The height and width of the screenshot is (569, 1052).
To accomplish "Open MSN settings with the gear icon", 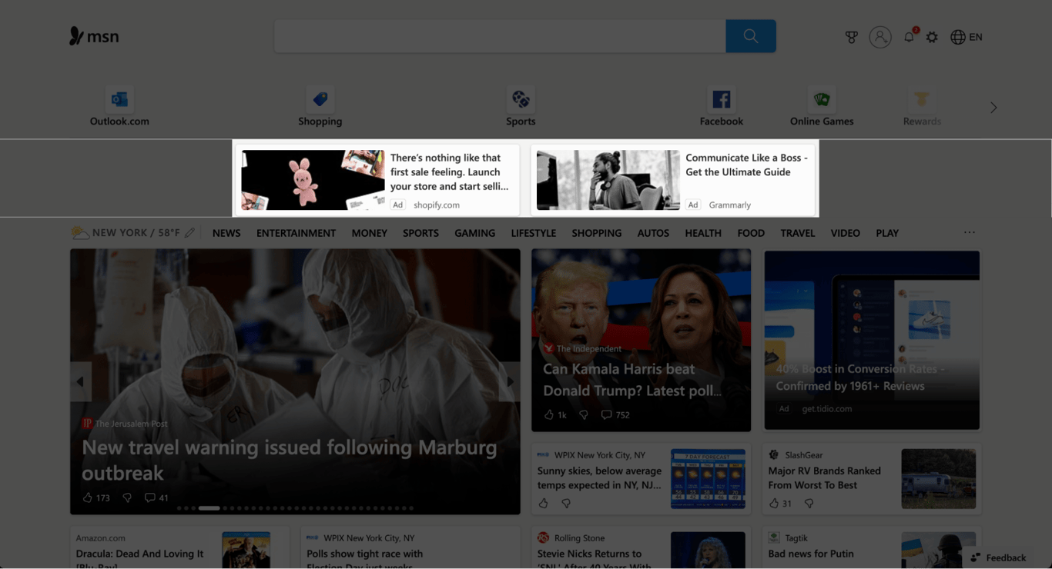I will [x=932, y=36].
